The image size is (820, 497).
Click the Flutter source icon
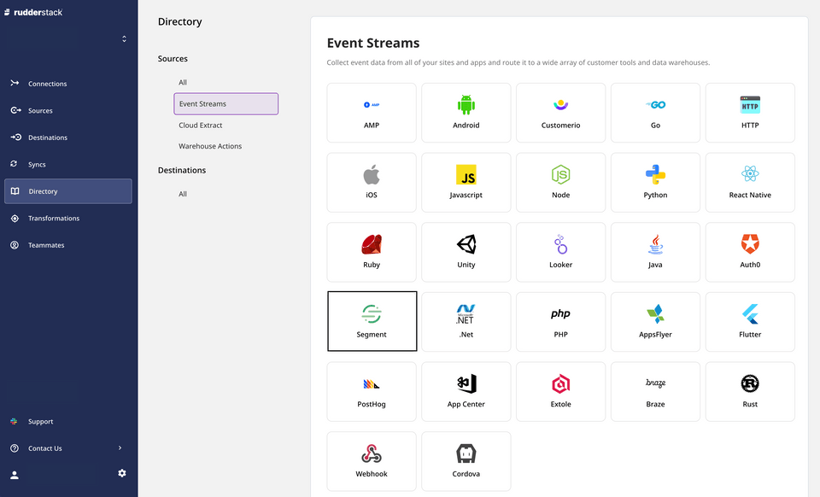tap(750, 314)
